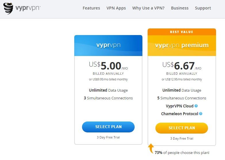Click 3 Day Free Trial under premium plan
Image resolution: width=225 pixels, height=160 pixels.
point(182,138)
